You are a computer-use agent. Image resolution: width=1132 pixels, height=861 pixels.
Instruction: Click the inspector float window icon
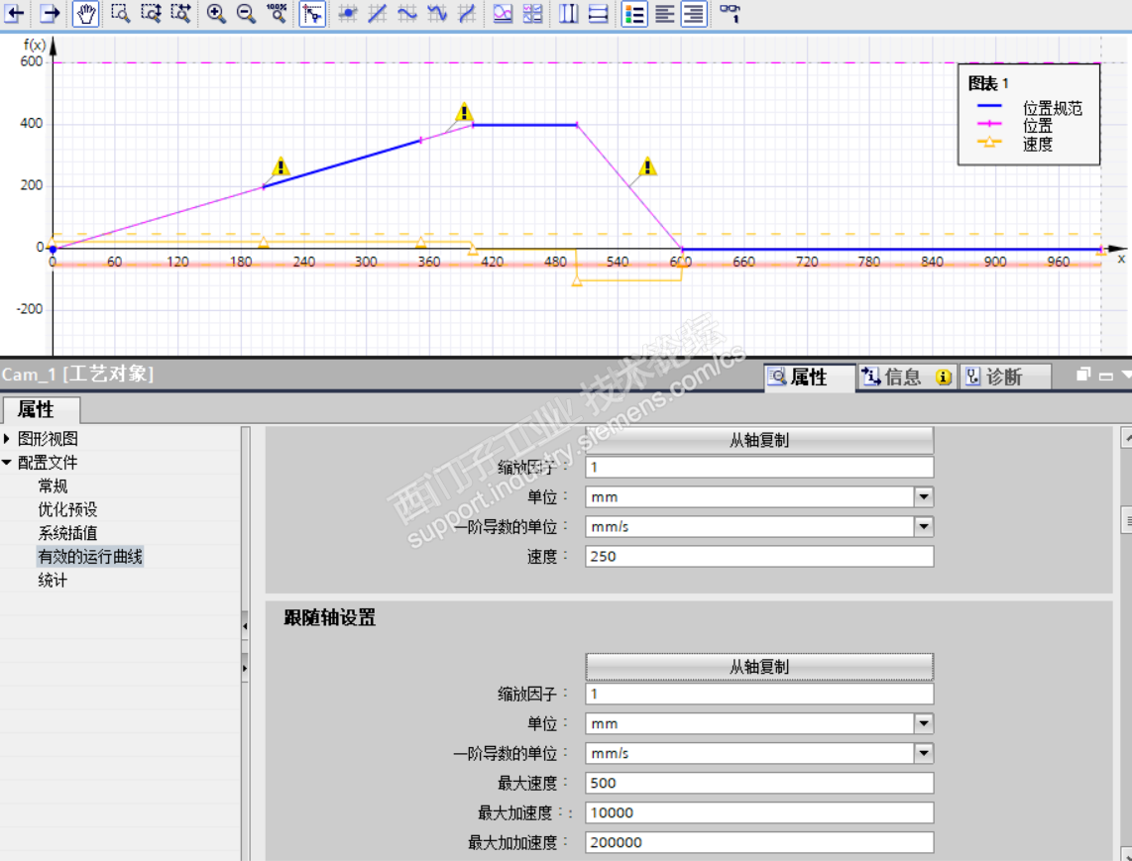1082,375
